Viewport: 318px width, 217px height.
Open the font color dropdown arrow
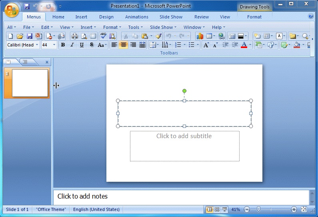(250, 45)
